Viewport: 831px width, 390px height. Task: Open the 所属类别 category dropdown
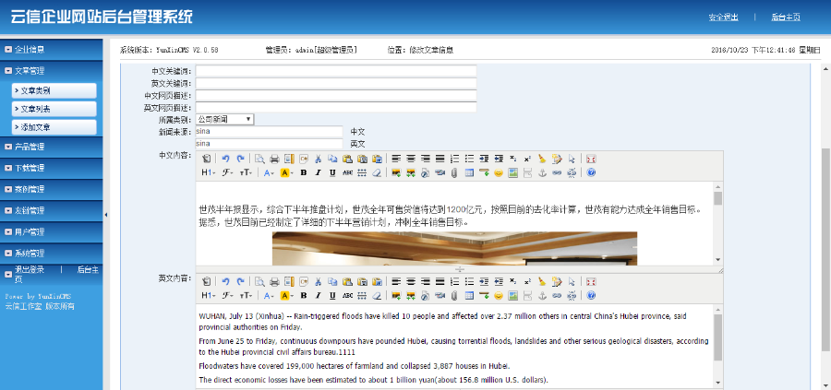224,120
